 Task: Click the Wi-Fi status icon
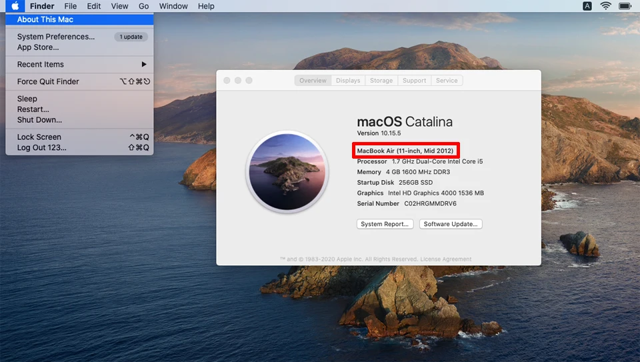(605, 6)
